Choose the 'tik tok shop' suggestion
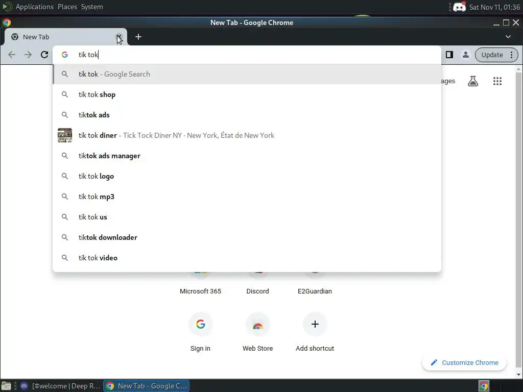 pyautogui.click(x=247, y=94)
